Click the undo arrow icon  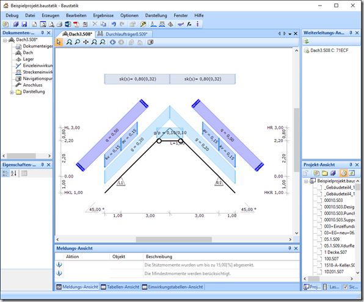[x=114, y=24]
